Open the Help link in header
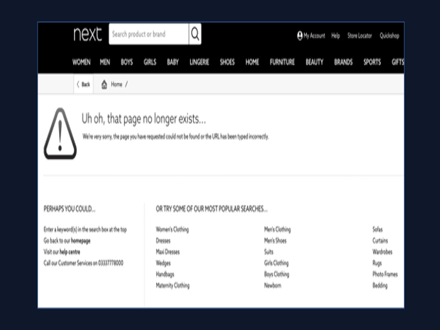 tap(336, 36)
